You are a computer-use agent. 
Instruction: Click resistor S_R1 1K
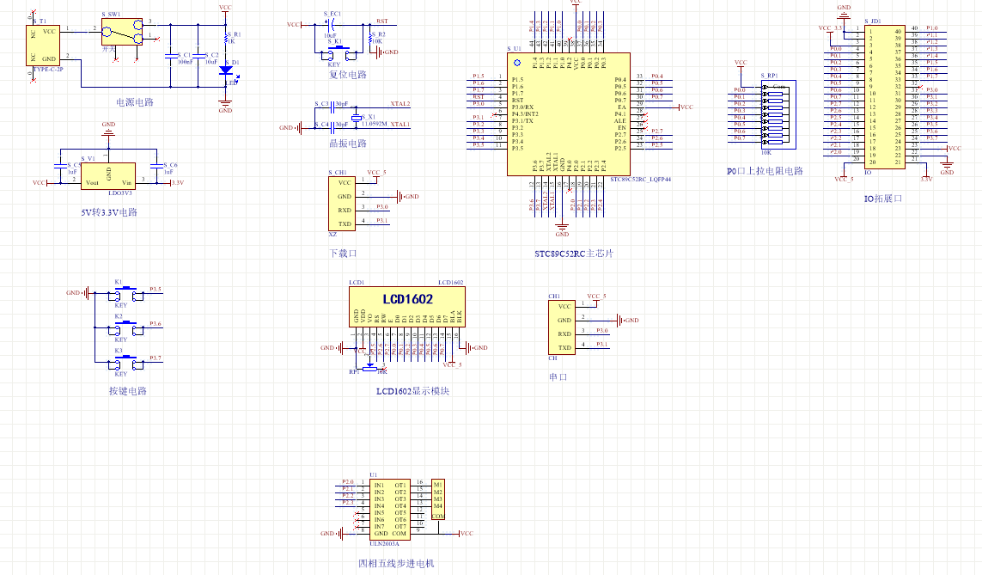tap(226, 39)
